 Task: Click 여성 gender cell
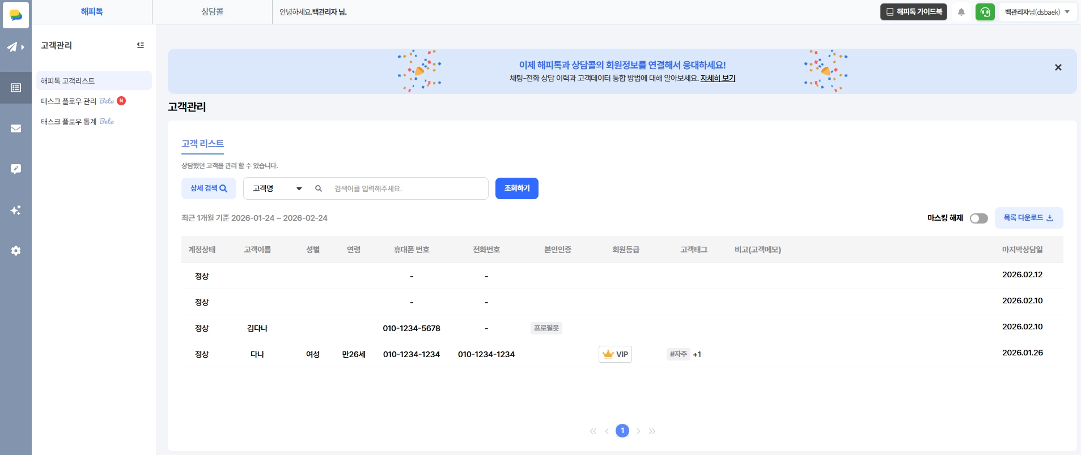[x=313, y=354]
